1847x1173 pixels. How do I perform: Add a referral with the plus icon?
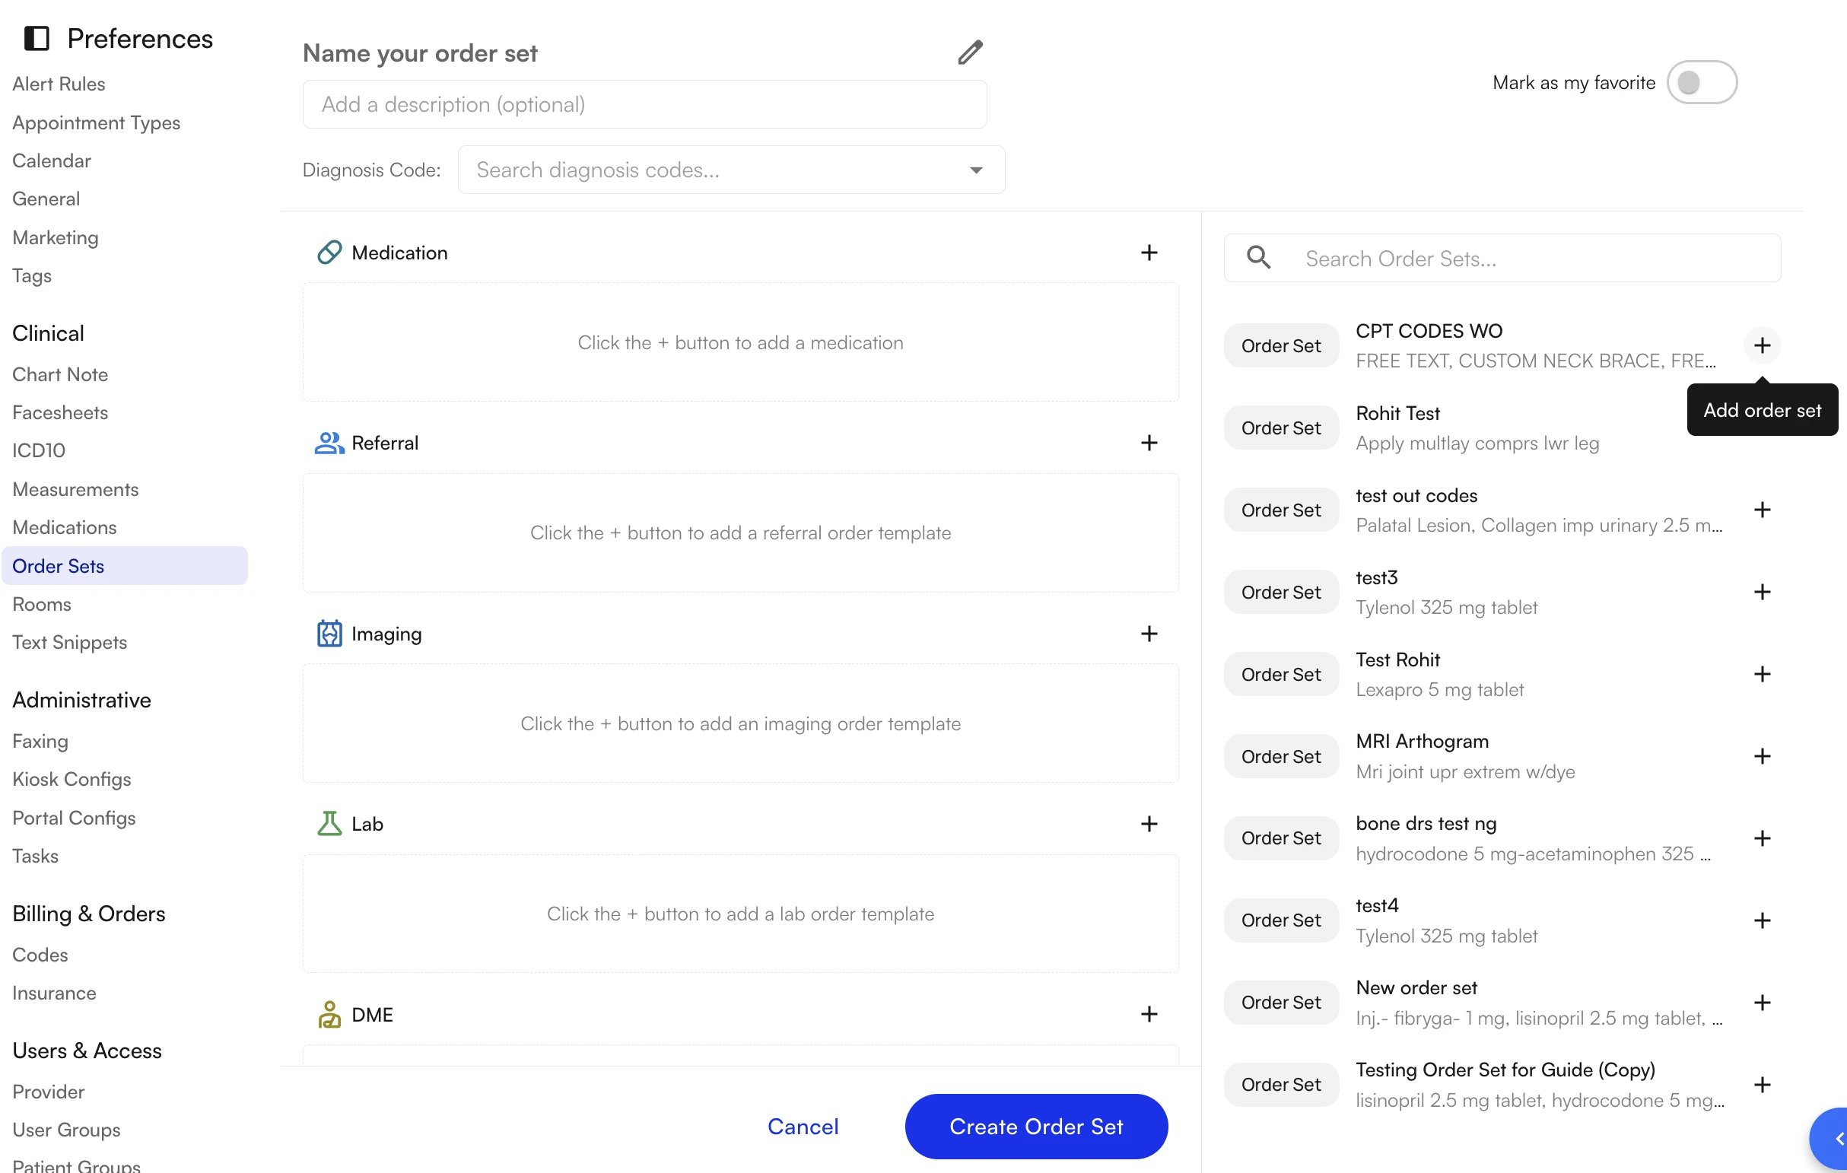[1149, 443]
